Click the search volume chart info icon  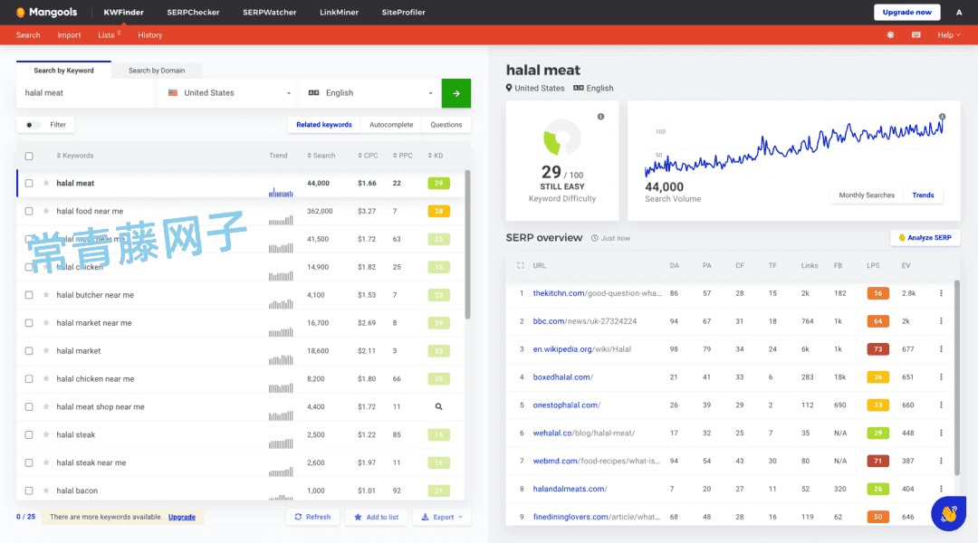tap(942, 117)
